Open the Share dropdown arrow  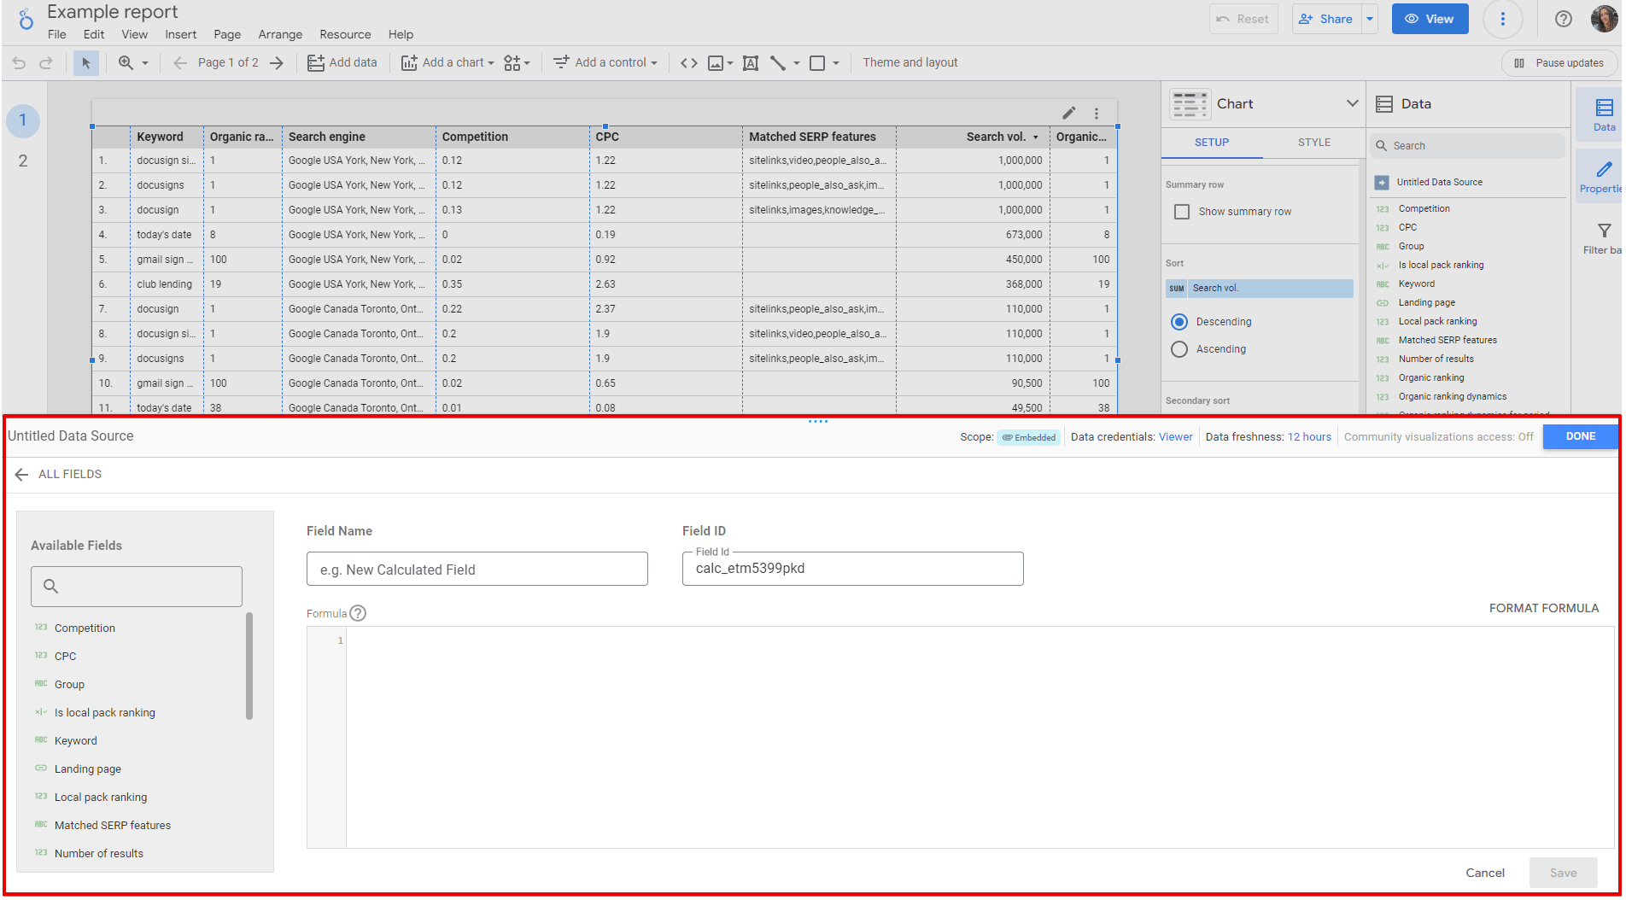click(1370, 19)
